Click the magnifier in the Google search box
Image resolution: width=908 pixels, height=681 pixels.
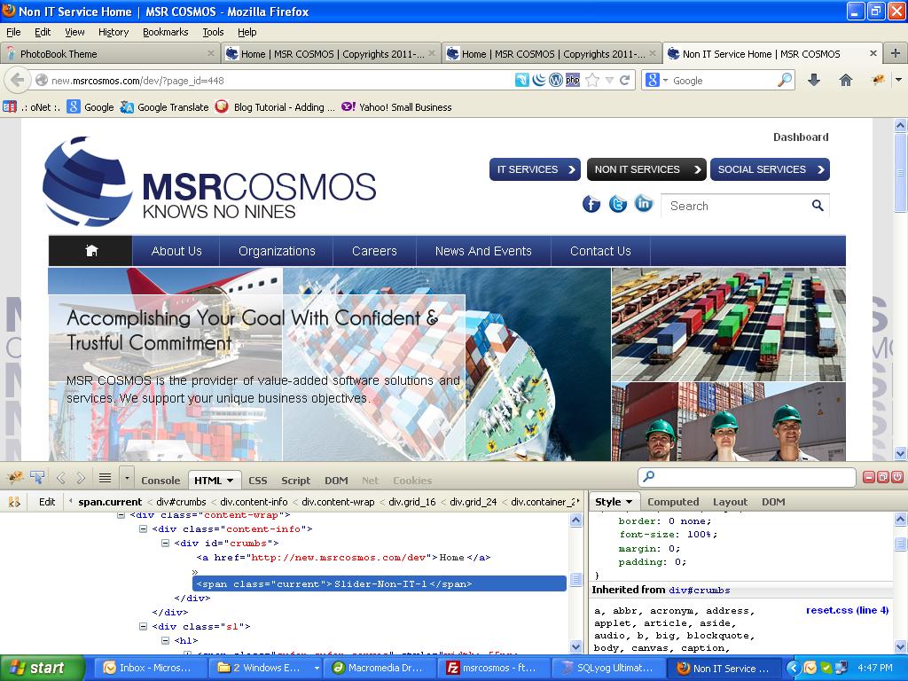point(785,80)
